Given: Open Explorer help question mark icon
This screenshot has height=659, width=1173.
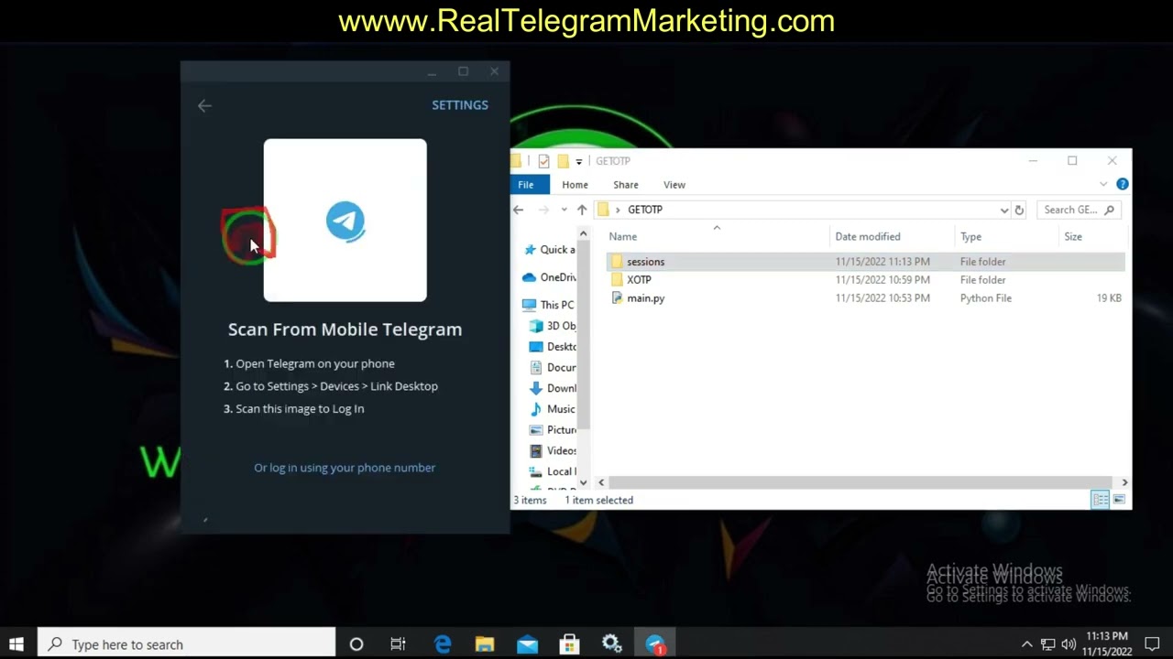Looking at the screenshot, I should [x=1122, y=184].
